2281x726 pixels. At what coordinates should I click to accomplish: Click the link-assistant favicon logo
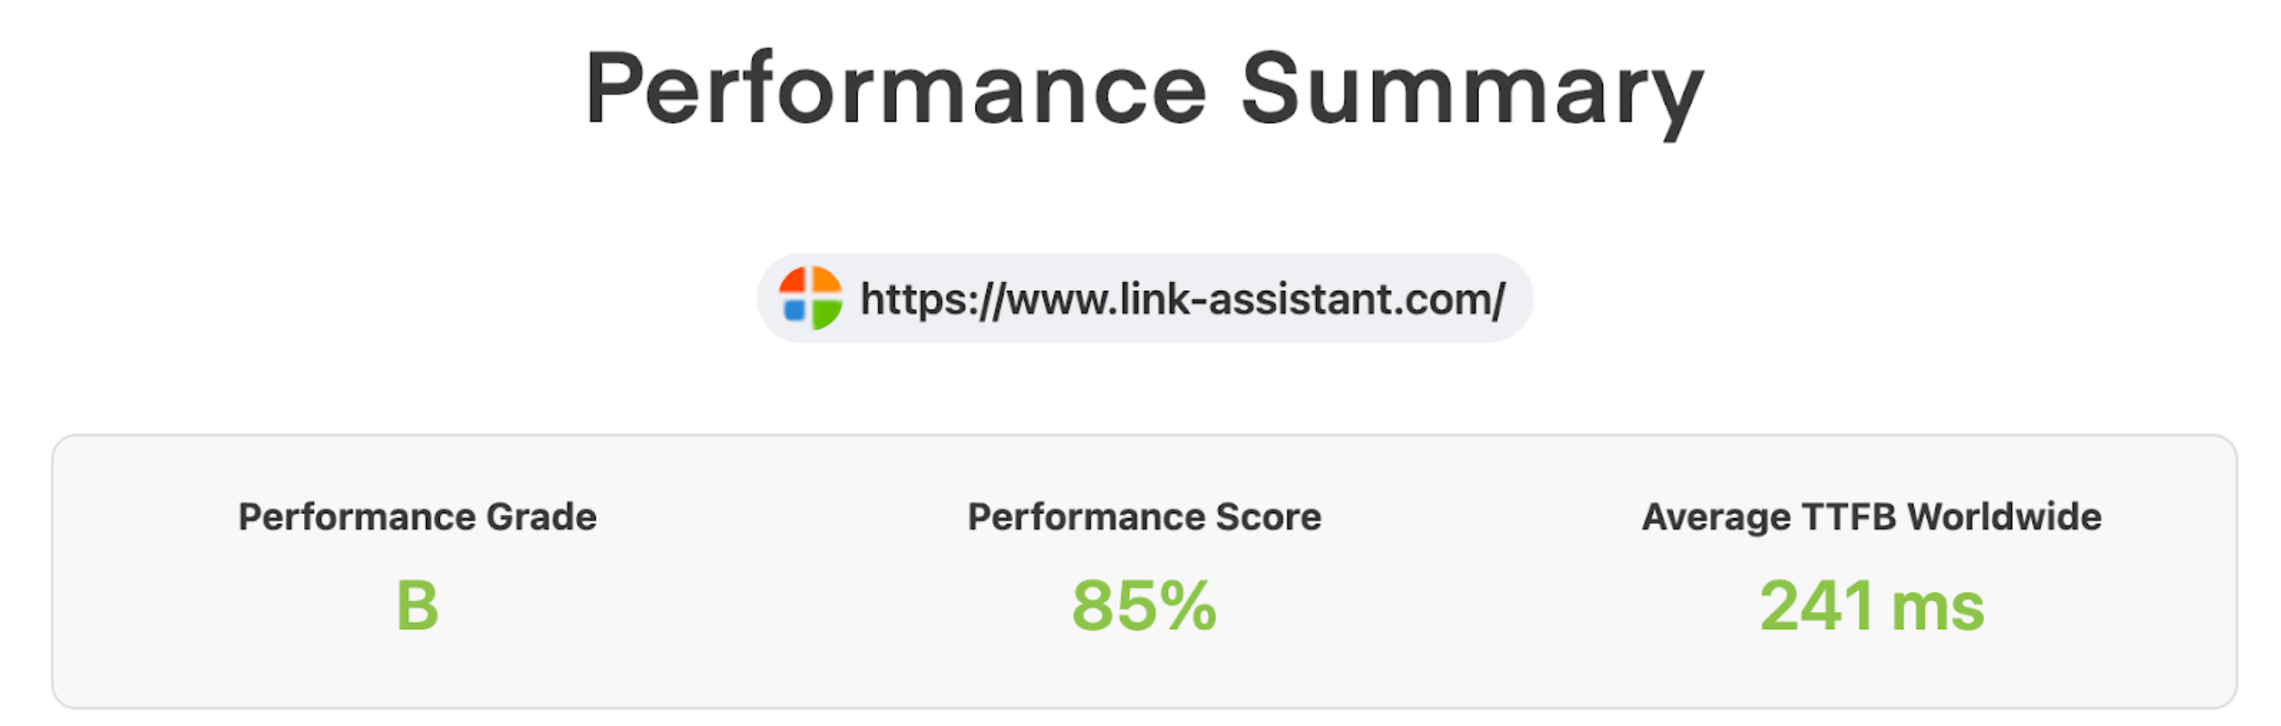click(x=810, y=298)
